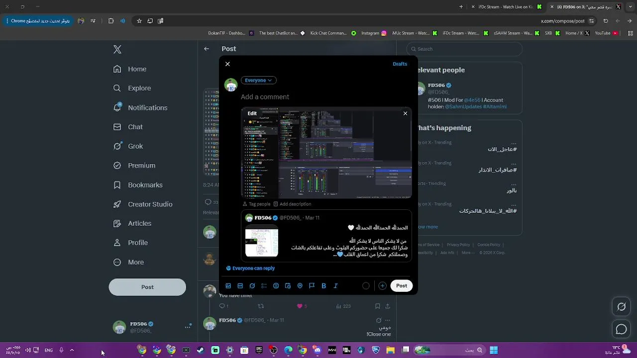Like the 'You have time!' reply
Screen dimensions: 637x358
pyautogui.click(x=300, y=306)
